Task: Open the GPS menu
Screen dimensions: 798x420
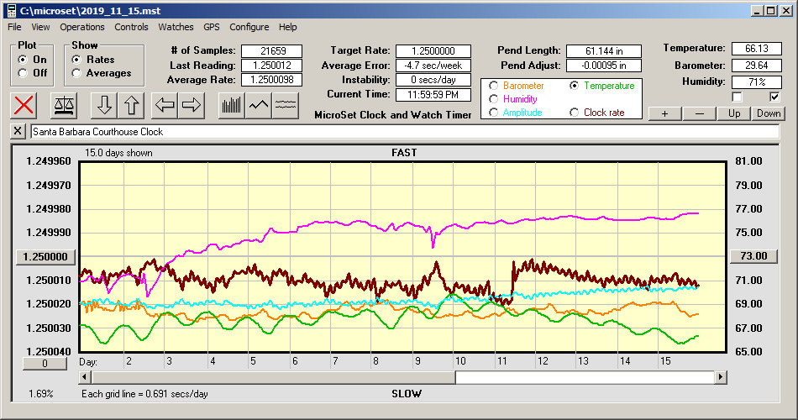Action: point(211,27)
